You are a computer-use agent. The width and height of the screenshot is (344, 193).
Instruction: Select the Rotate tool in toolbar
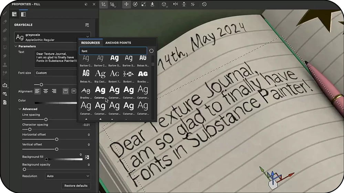click(135, 4)
